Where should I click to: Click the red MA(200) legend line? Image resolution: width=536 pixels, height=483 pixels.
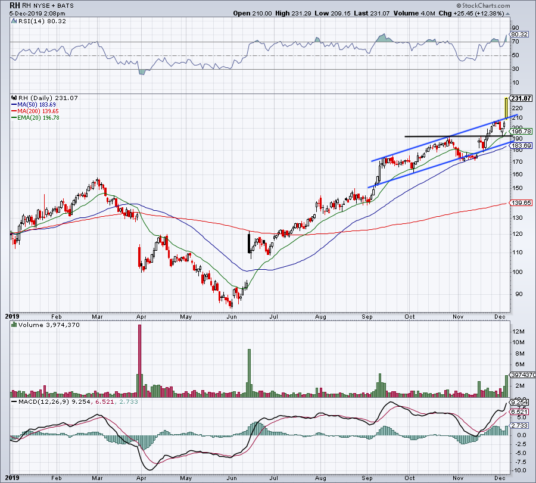pos(14,111)
